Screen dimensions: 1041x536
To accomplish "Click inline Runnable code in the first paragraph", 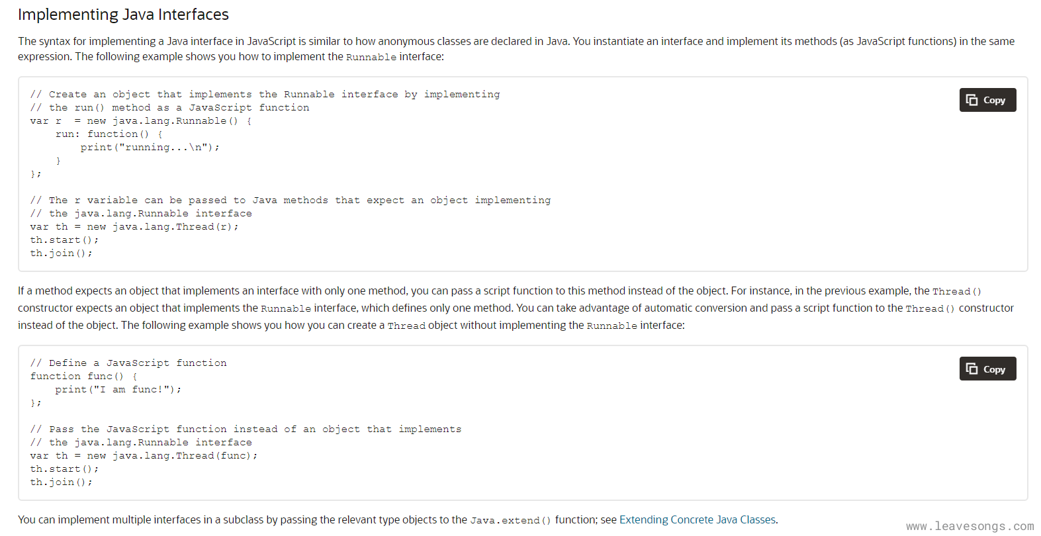I will (371, 58).
